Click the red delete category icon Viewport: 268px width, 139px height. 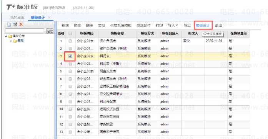[21, 25]
